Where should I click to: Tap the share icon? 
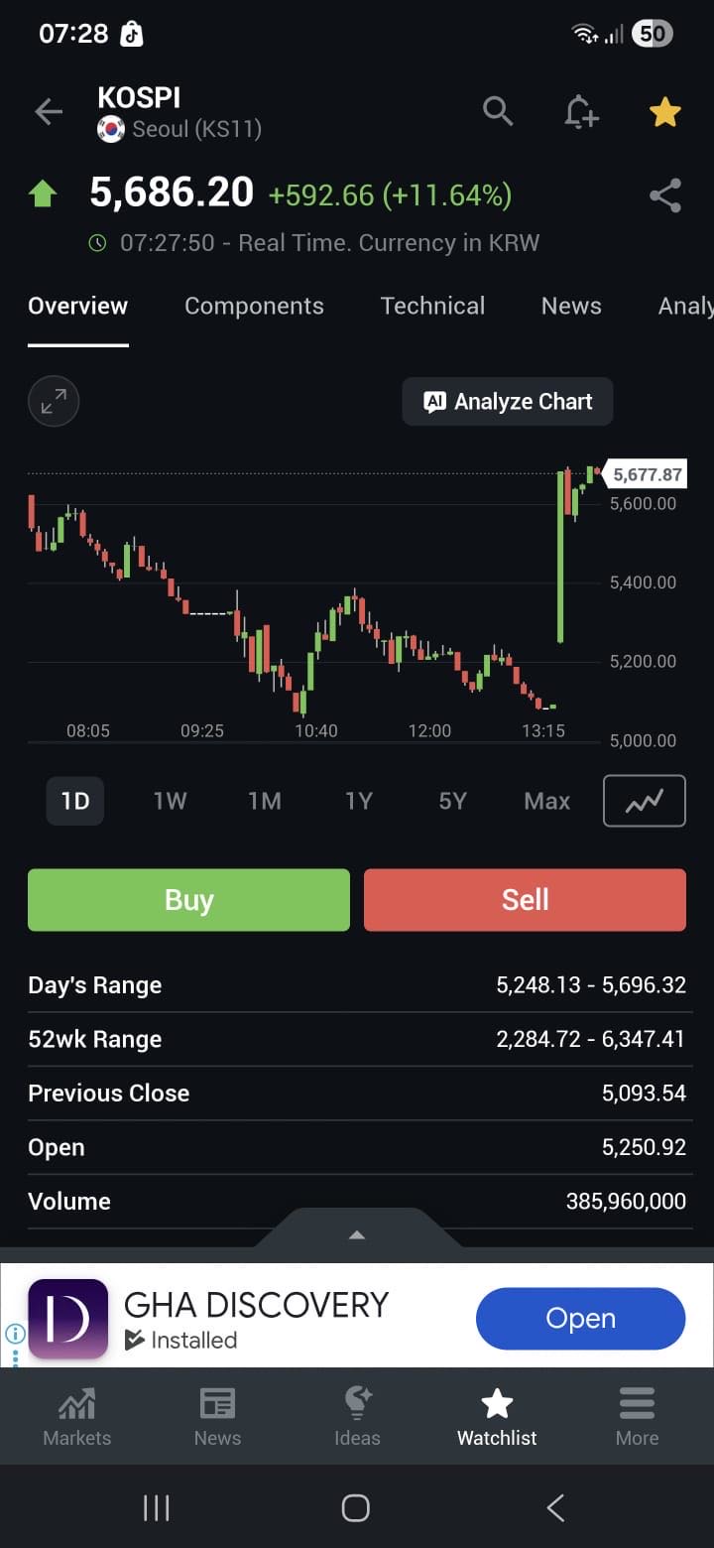click(x=664, y=195)
